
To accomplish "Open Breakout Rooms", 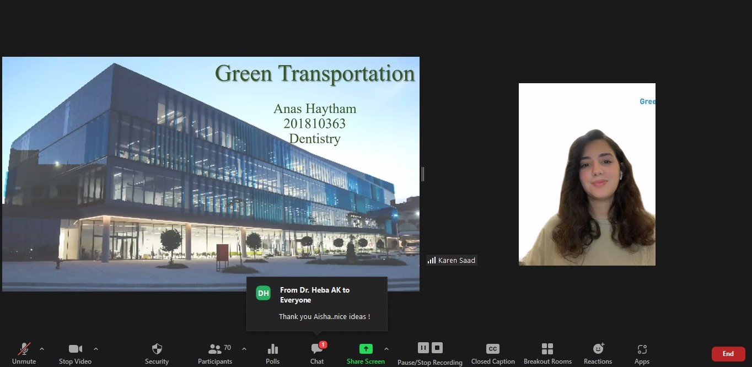I will tap(547, 353).
